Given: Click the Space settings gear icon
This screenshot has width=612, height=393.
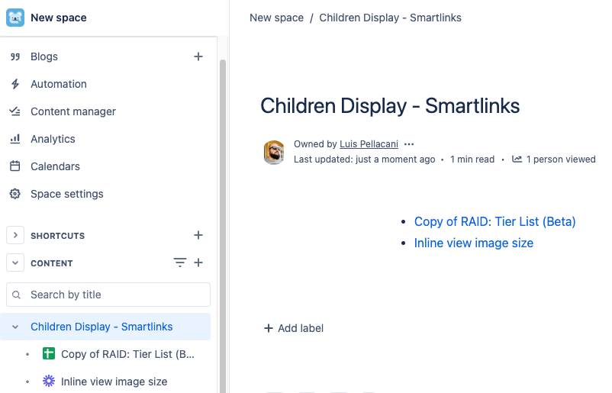Looking at the screenshot, I should (x=14, y=194).
